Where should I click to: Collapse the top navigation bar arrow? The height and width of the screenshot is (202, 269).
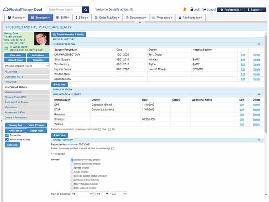point(140,22)
